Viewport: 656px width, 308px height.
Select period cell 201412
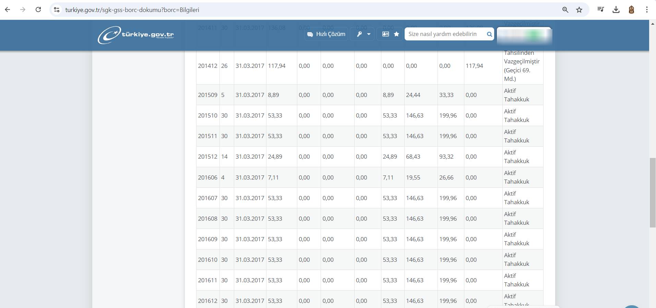click(207, 66)
